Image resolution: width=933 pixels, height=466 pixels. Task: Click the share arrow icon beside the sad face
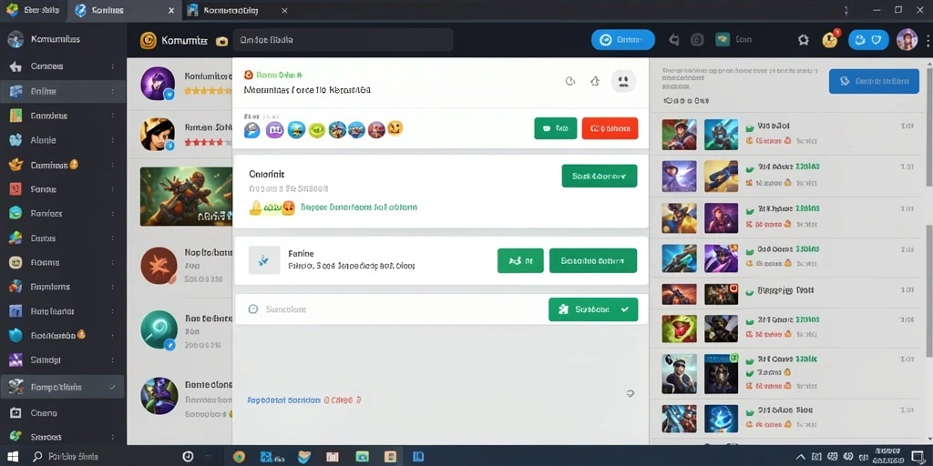click(595, 81)
